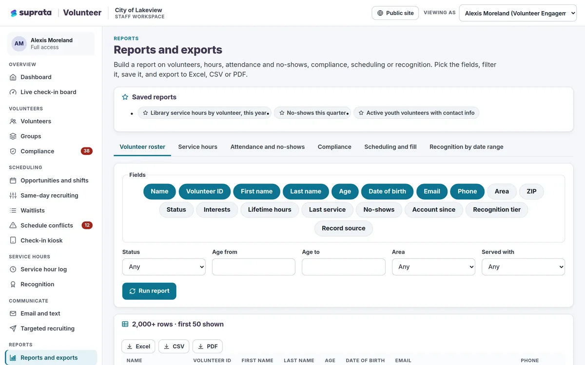Switch to the Volunteer roster tab
The image size is (585, 365).
(x=142, y=146)
